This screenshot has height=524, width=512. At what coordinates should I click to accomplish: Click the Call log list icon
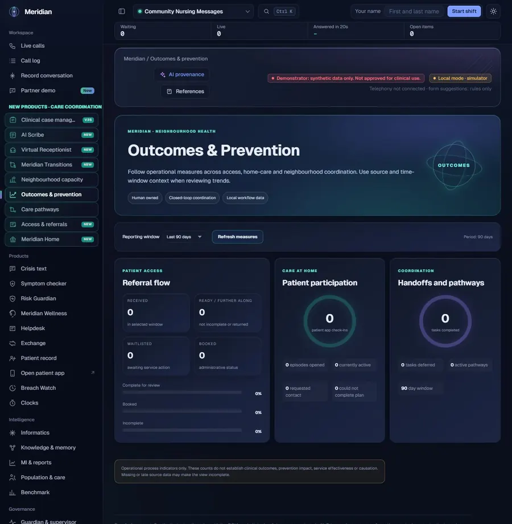point(13,60)
